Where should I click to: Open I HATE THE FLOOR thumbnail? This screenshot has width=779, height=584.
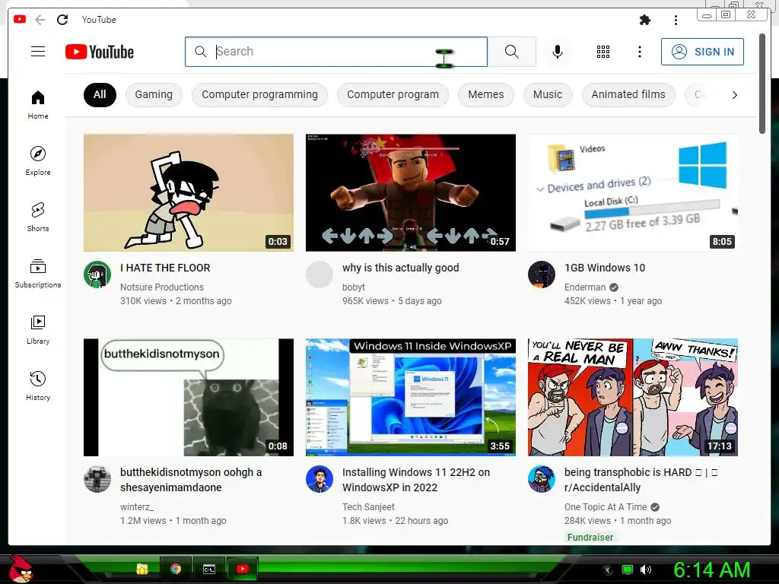(x=189, y=192)
